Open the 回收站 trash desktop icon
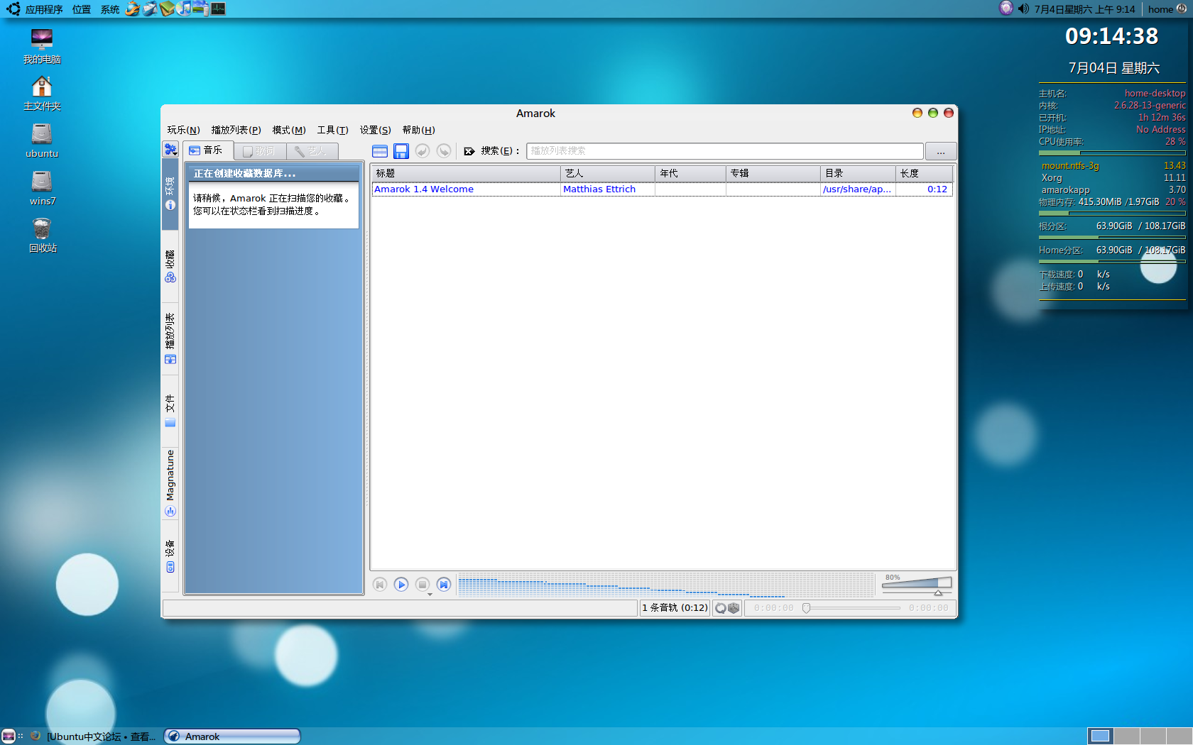This screenshot has height=745, width=1193. [x=42, y=236]
